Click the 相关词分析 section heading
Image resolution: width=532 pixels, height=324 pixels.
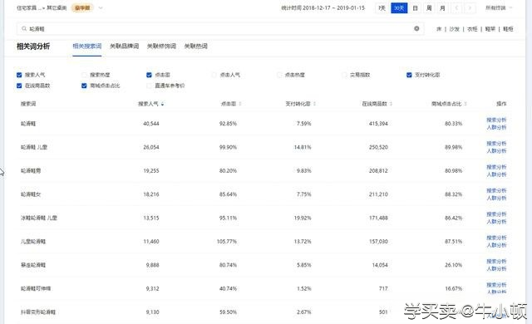(x=33, y=46)
